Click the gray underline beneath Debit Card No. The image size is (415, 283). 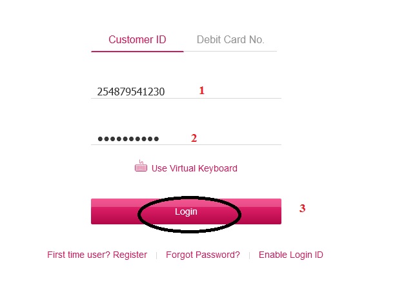pos(230,51)
